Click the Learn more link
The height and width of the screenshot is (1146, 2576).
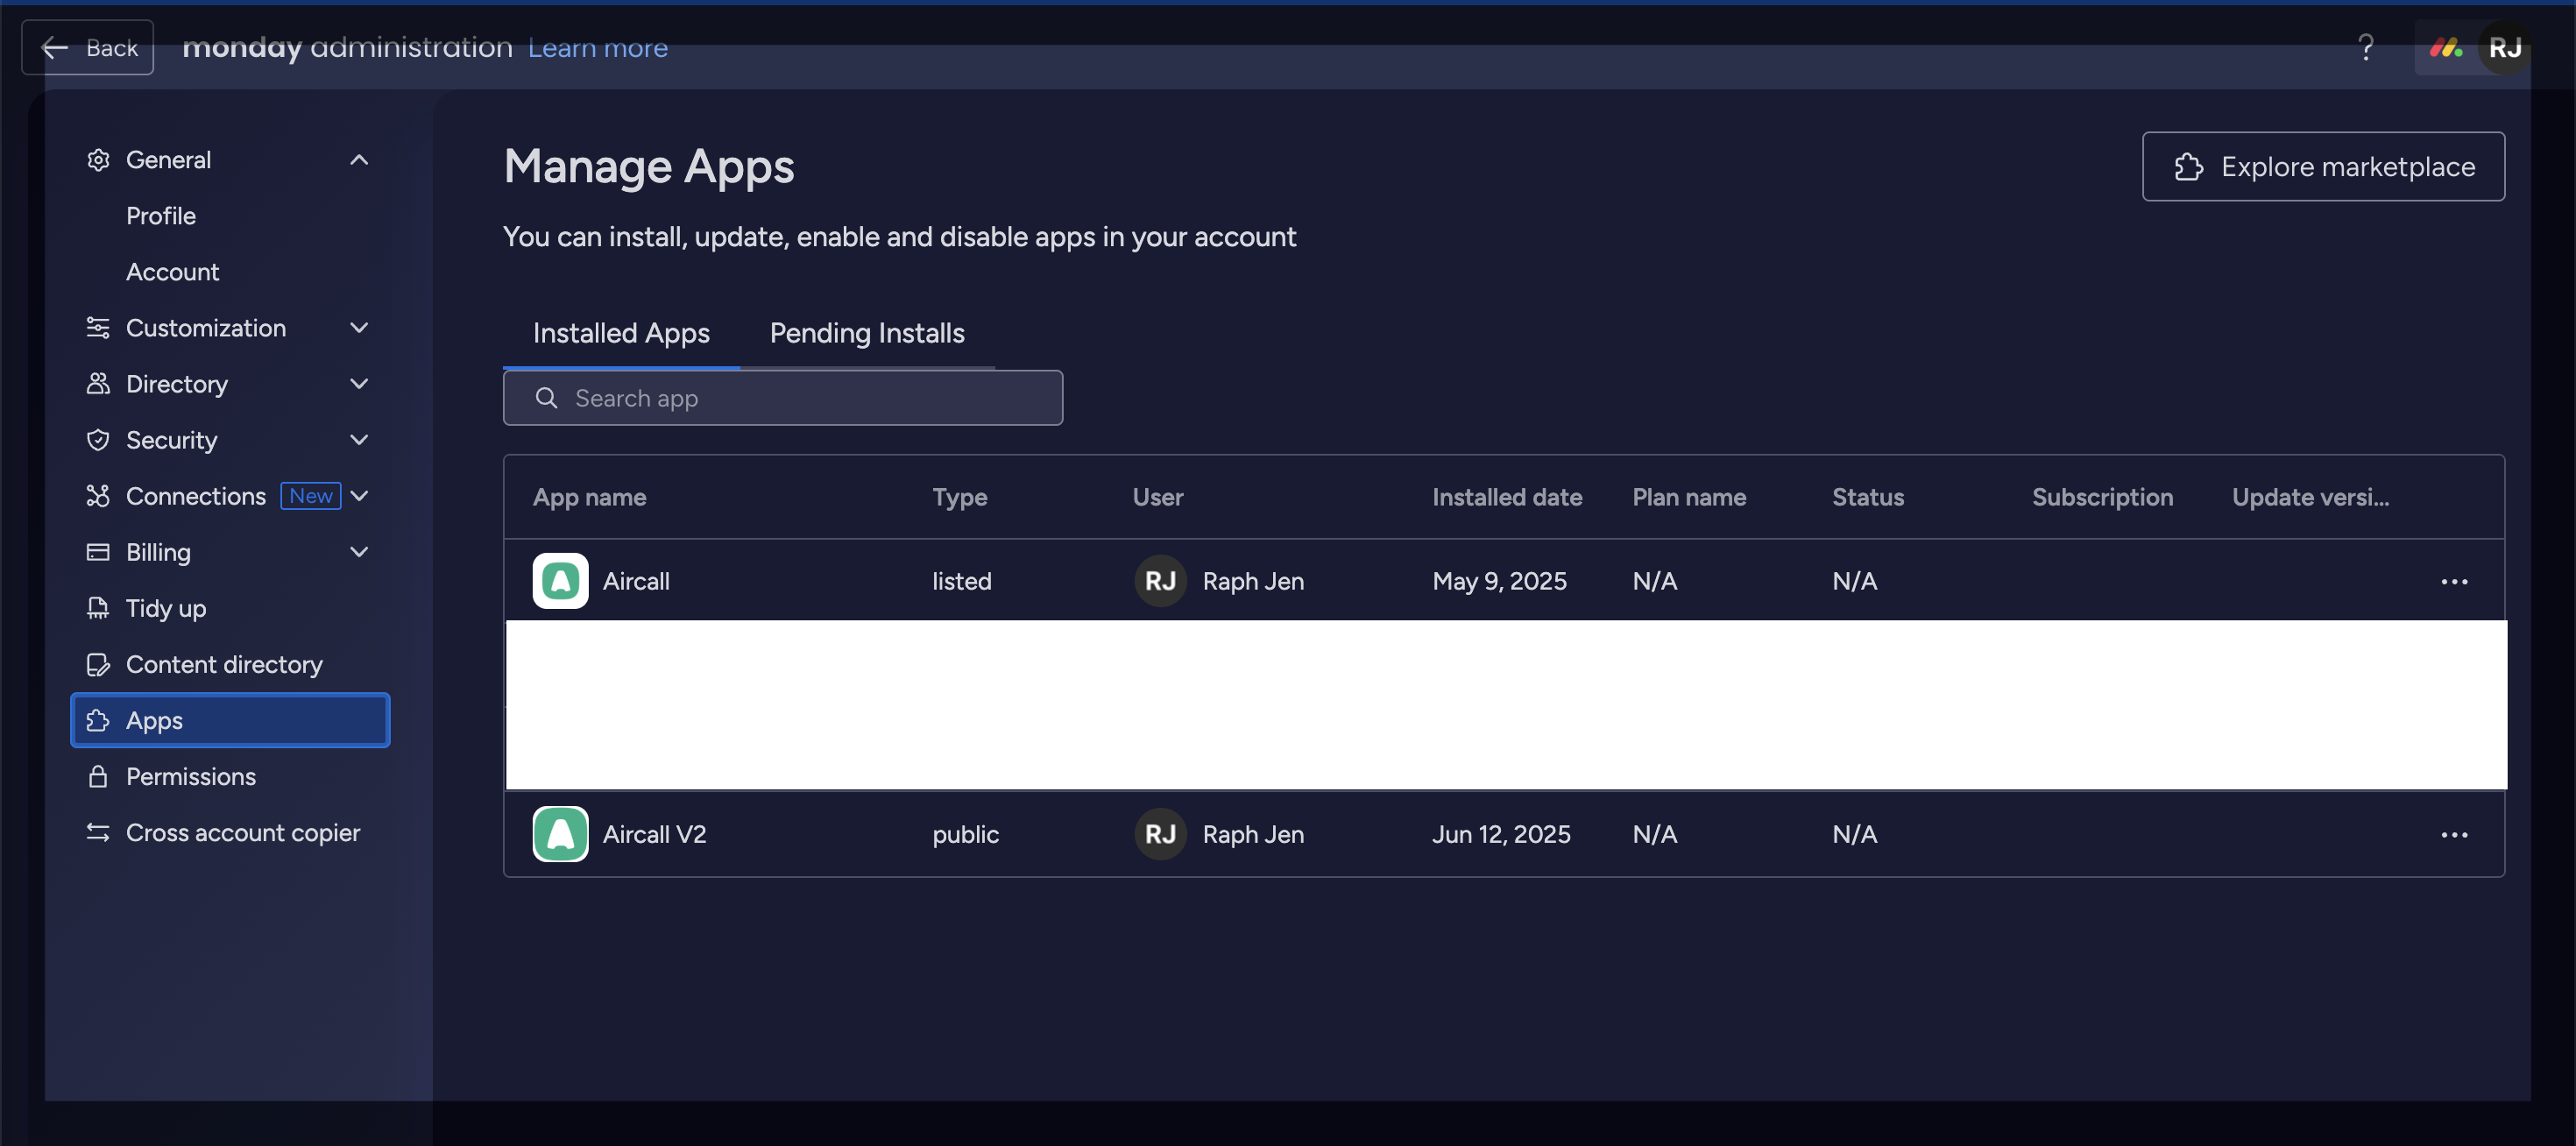598,48
